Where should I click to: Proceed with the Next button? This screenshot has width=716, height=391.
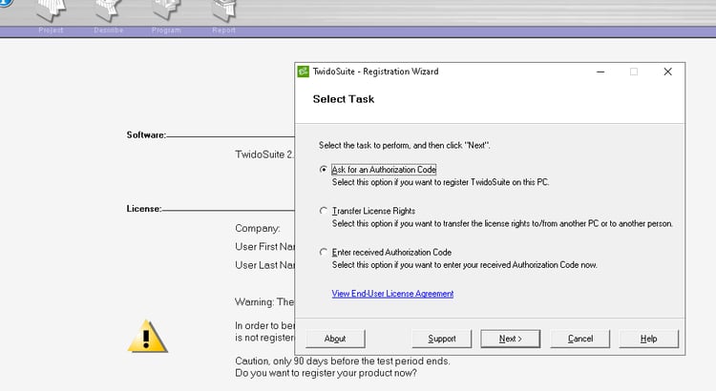pyautogui.click(x=510, y=339)
